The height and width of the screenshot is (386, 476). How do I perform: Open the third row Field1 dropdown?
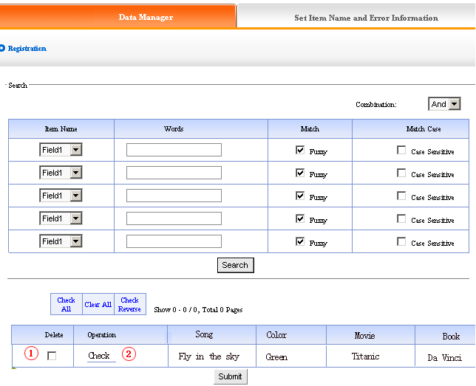[61, 196]
